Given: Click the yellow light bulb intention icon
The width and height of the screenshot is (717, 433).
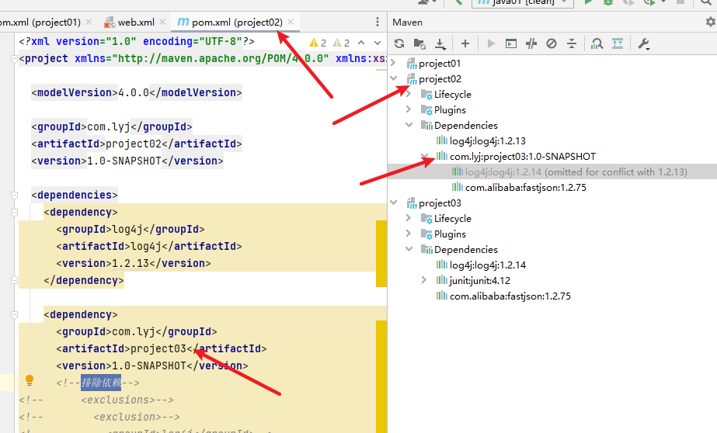Looking at the screenshot, I should (30, 380).
